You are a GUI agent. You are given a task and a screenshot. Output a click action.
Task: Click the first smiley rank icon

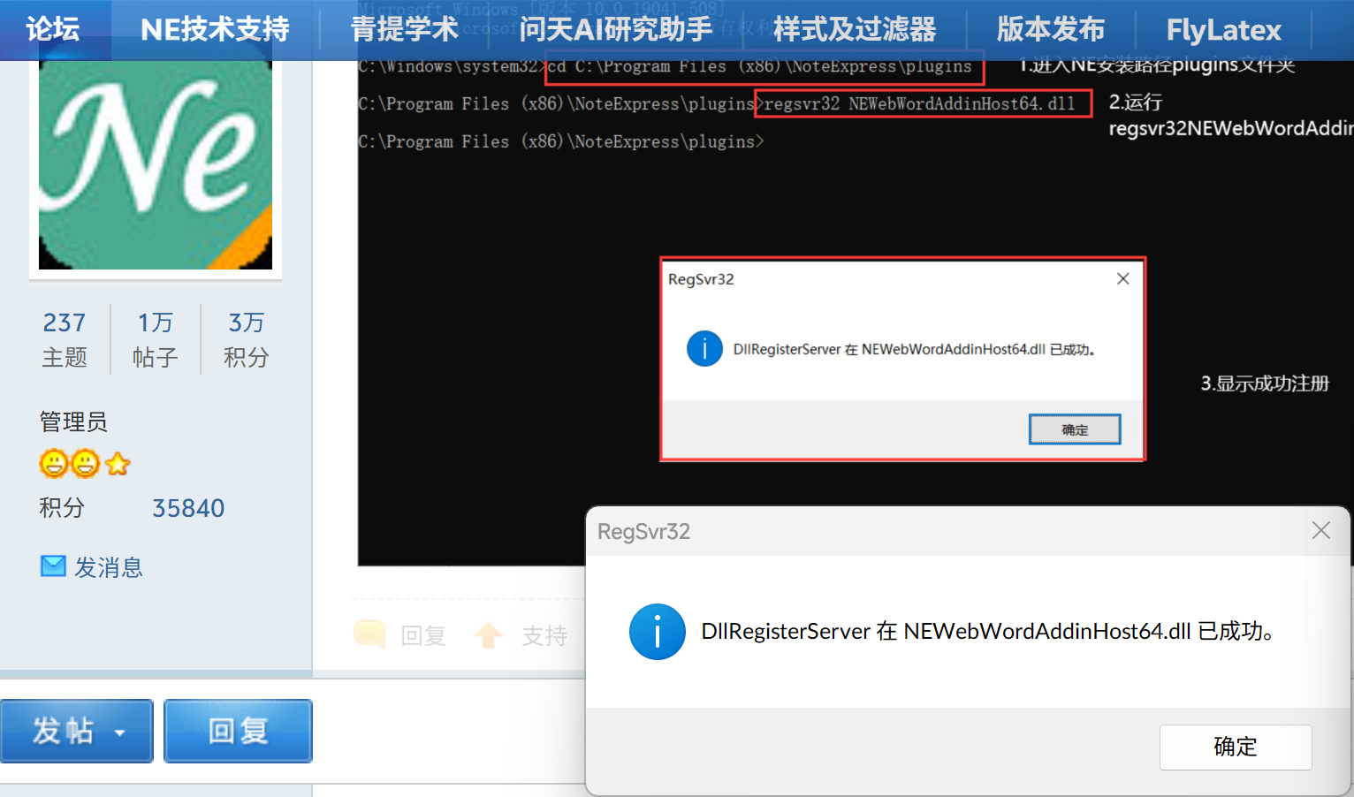click(54, 464)
